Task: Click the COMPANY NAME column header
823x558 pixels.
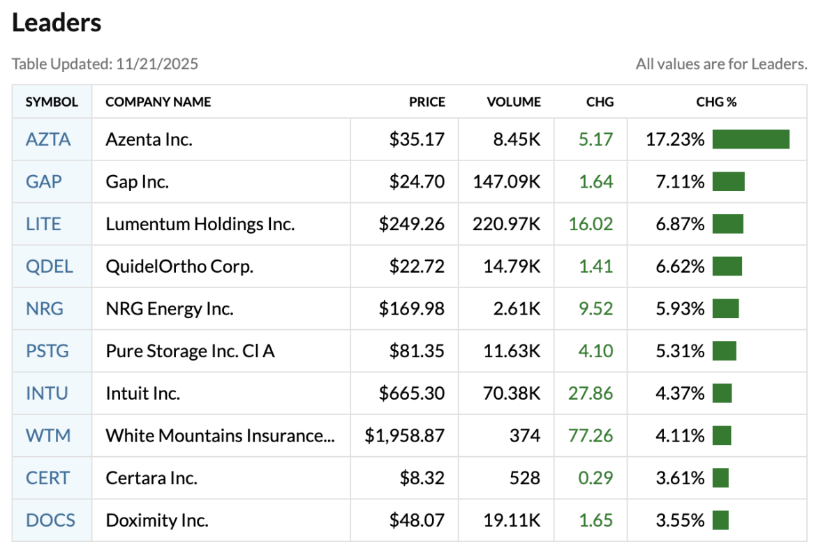Action: (x=158, y=102)
